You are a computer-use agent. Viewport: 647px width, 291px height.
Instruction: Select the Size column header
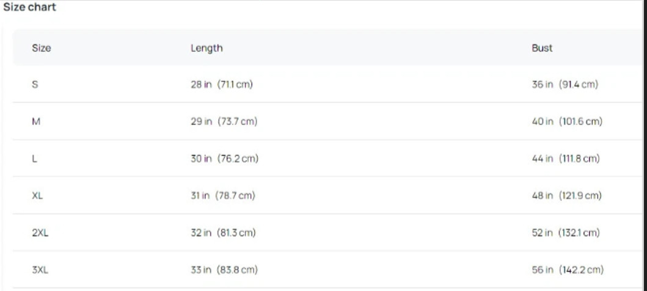pyautogui.click(x=42, y=48)
